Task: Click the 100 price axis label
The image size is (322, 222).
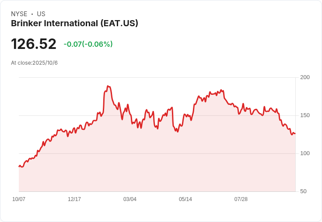Action: pos(305,153)
